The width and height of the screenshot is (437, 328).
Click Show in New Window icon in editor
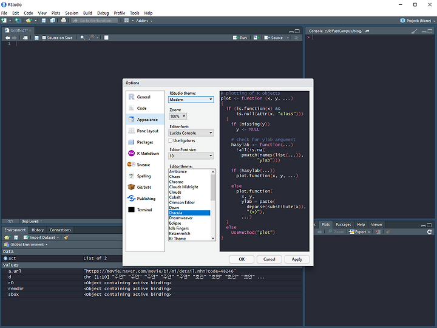click(x=25, y=38)
